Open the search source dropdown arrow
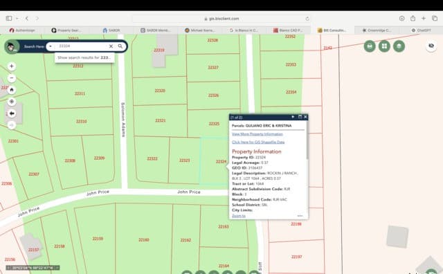The height and width of the screenshot is (274, 443). coord(51,46)
